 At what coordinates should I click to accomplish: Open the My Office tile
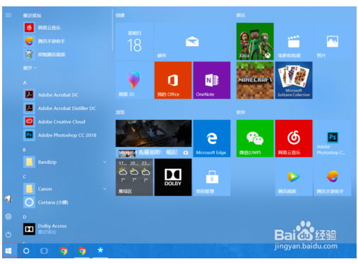[x=173, y=80]
